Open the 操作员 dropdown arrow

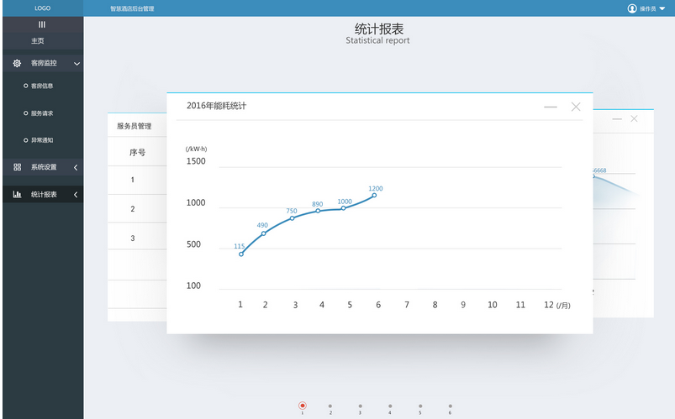pos(662,8)
